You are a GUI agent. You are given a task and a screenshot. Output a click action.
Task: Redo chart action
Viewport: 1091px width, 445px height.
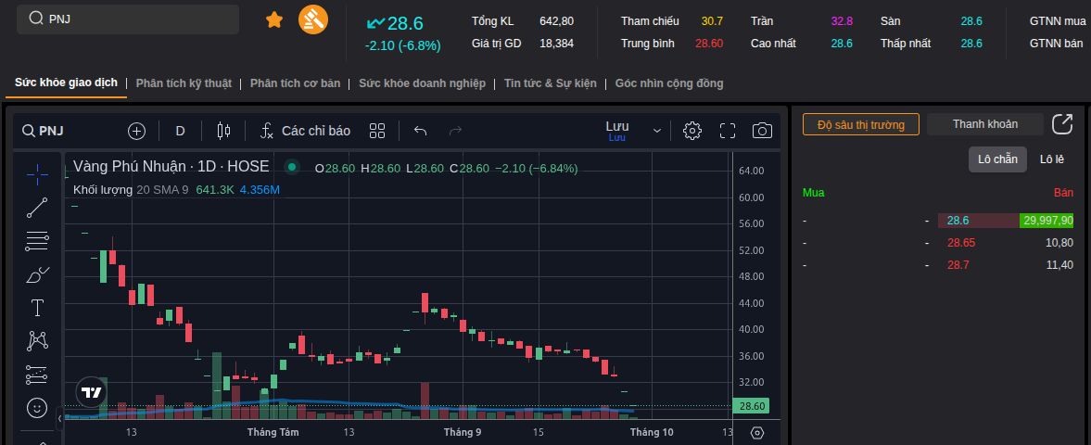click(x=456, y=131)
